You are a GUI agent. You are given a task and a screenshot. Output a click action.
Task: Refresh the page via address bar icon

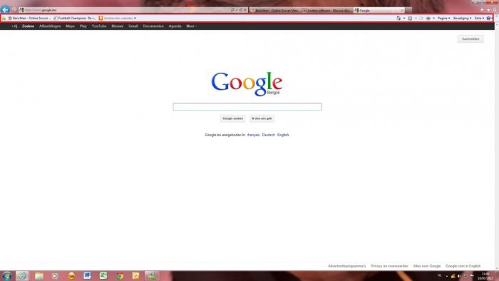pyautogui.click(x=241, y=10)
